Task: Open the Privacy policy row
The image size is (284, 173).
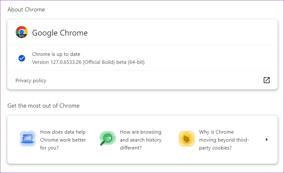Action: (142, 80)
